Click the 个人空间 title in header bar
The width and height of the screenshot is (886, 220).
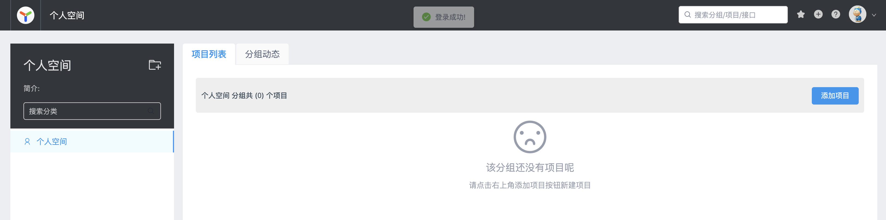[67, 16]
